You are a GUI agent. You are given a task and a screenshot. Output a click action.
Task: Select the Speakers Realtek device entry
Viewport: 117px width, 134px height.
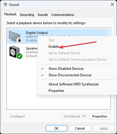pos(23,52)
